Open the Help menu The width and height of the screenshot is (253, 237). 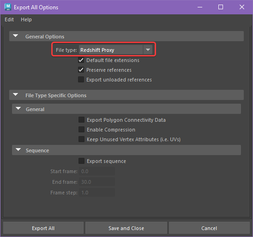[x=26, y=19]
